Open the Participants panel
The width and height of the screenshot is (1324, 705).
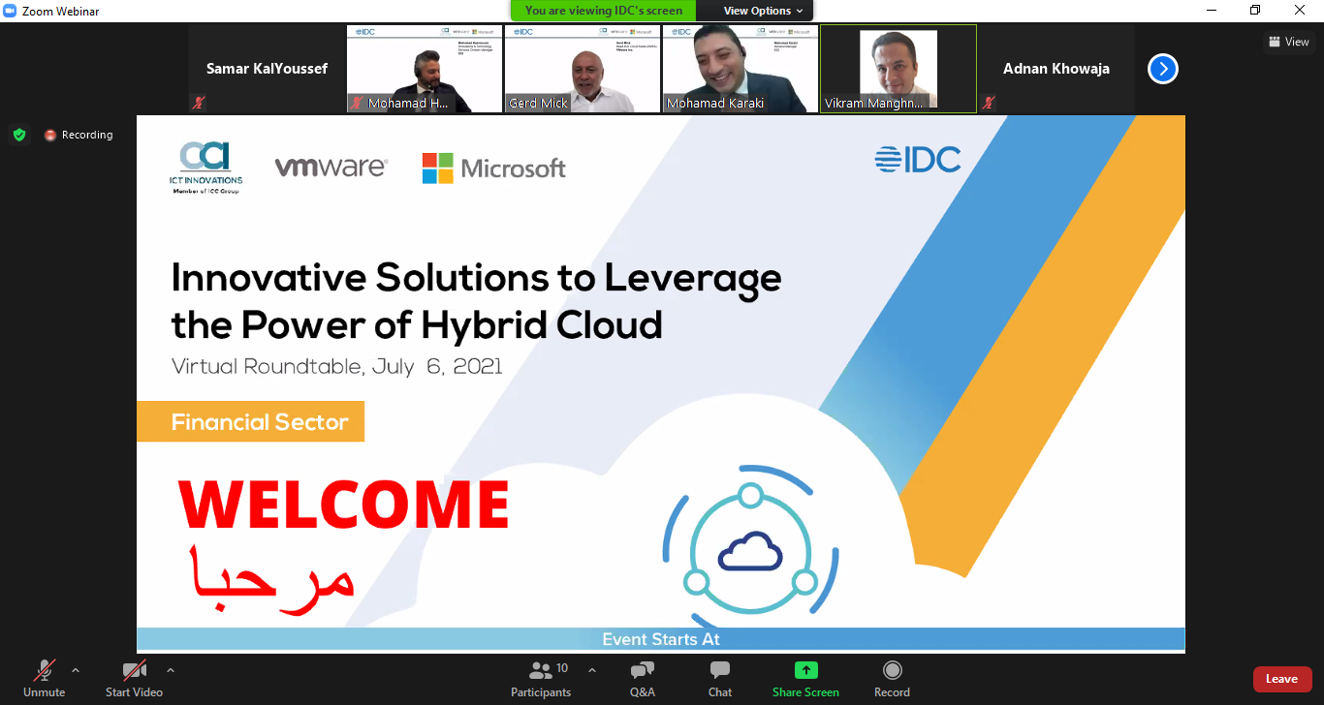coord(541,678)
